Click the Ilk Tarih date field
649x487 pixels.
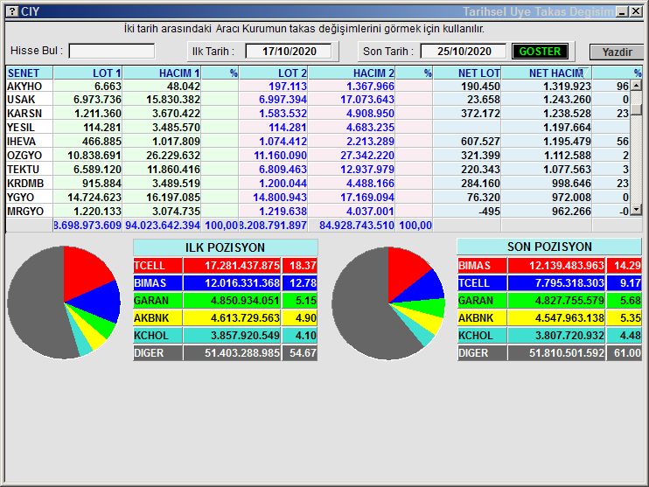pos(288,52)
